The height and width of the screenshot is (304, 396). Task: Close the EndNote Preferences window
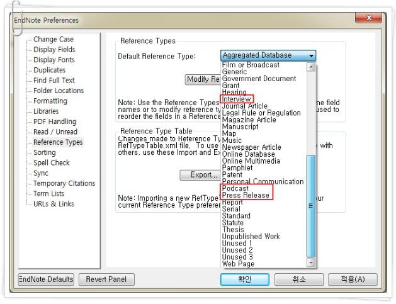click(x=368, y=18)
